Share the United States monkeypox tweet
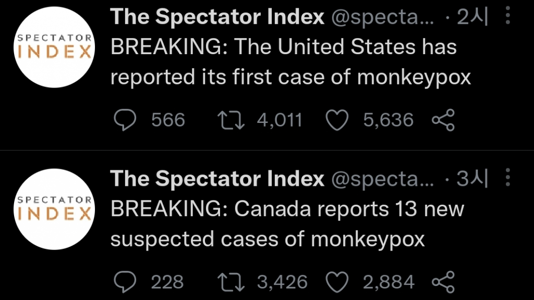The height and width of the screenshot is (300, 534). tap(444, 120)
